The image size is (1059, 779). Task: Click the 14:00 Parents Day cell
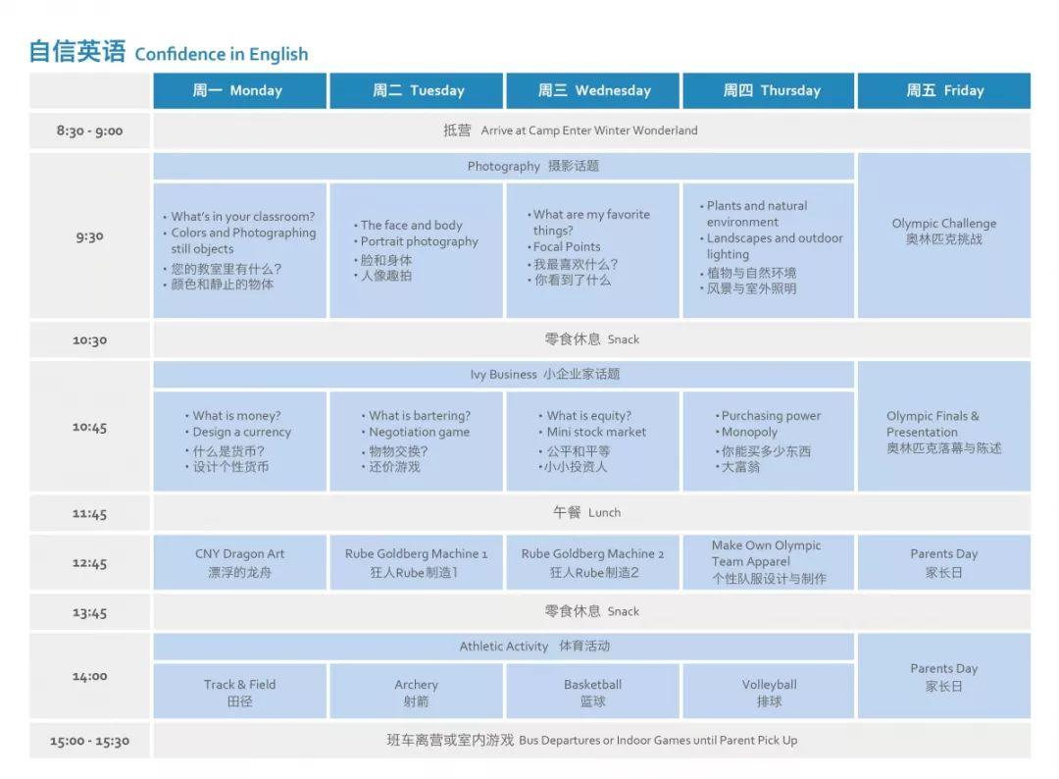[944, 676]
